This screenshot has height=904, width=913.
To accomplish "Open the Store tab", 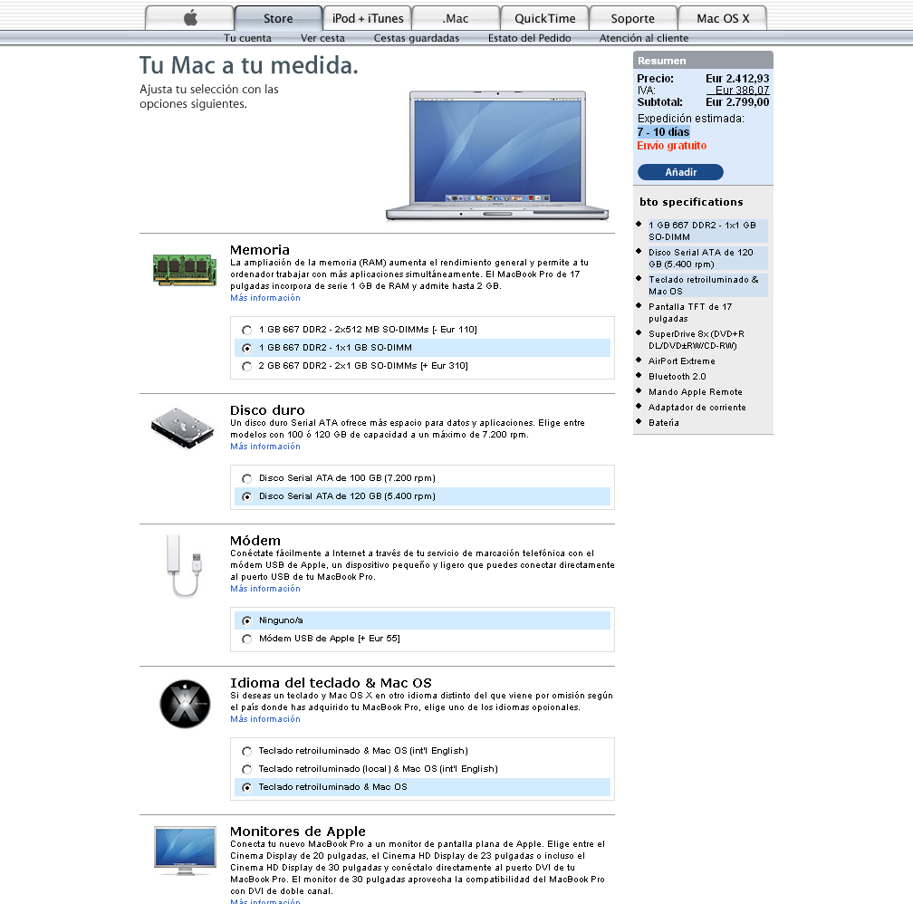I will click(278, 18).
